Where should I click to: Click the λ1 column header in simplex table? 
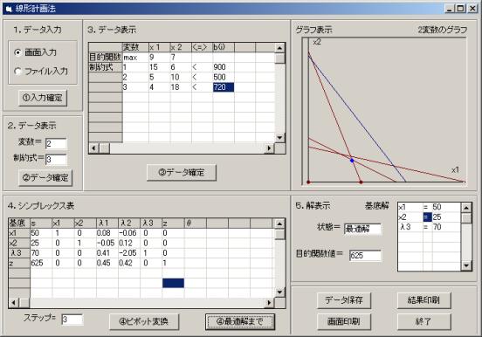[107, 224]
